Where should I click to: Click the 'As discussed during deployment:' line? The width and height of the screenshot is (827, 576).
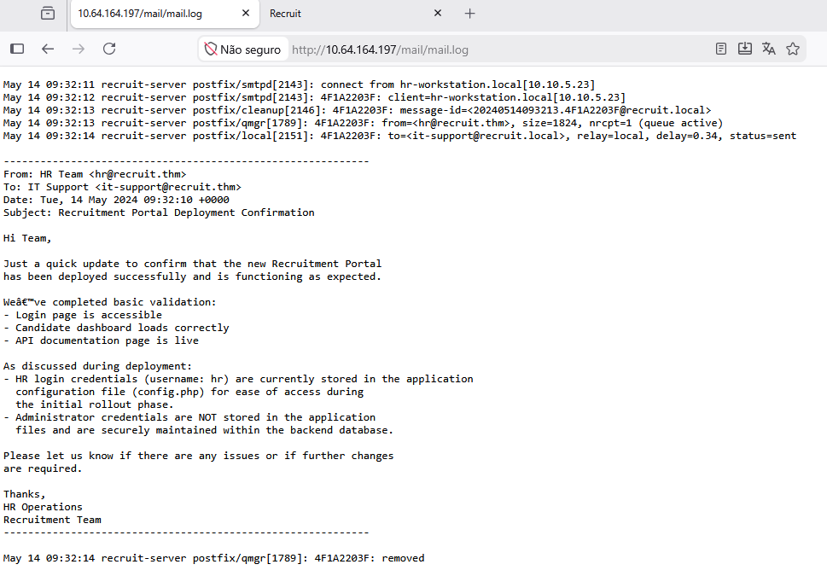coord(97,366)
